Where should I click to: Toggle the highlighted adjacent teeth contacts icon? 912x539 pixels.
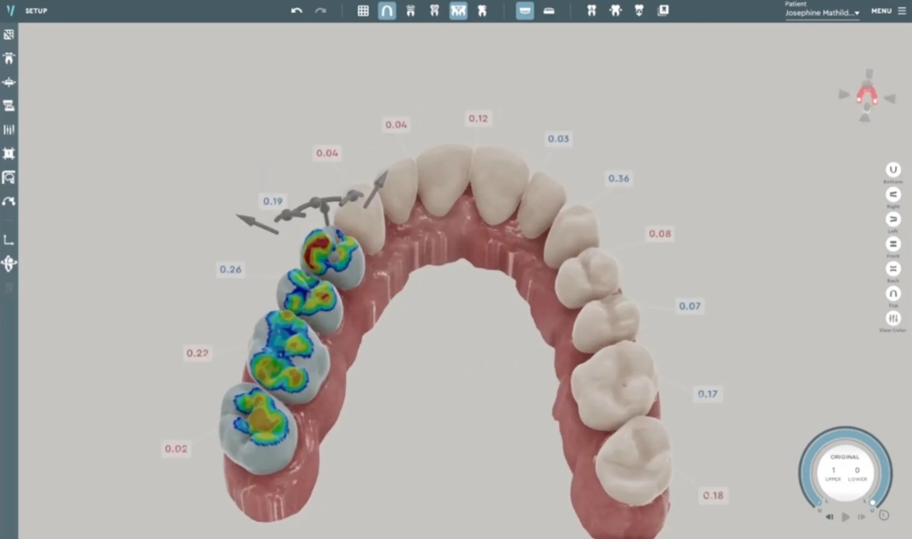[x=458, y=11]
